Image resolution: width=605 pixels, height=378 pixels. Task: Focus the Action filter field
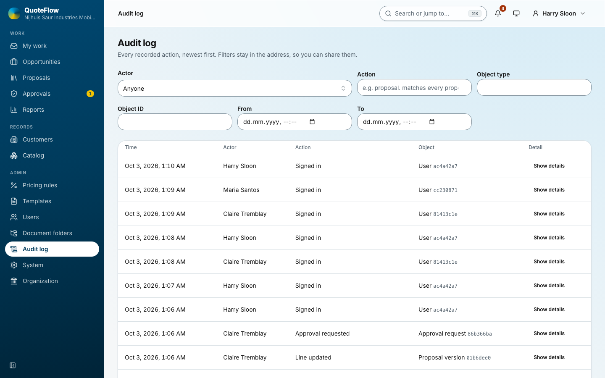click(414, 87)
